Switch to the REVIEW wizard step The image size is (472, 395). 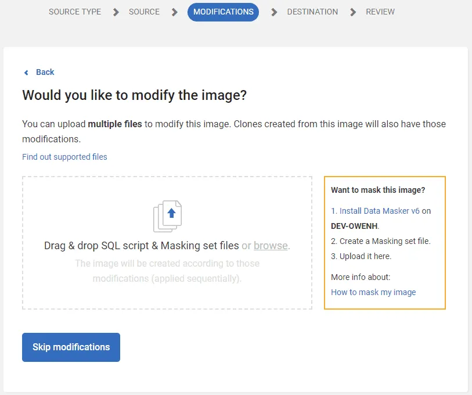click(380, 12)
